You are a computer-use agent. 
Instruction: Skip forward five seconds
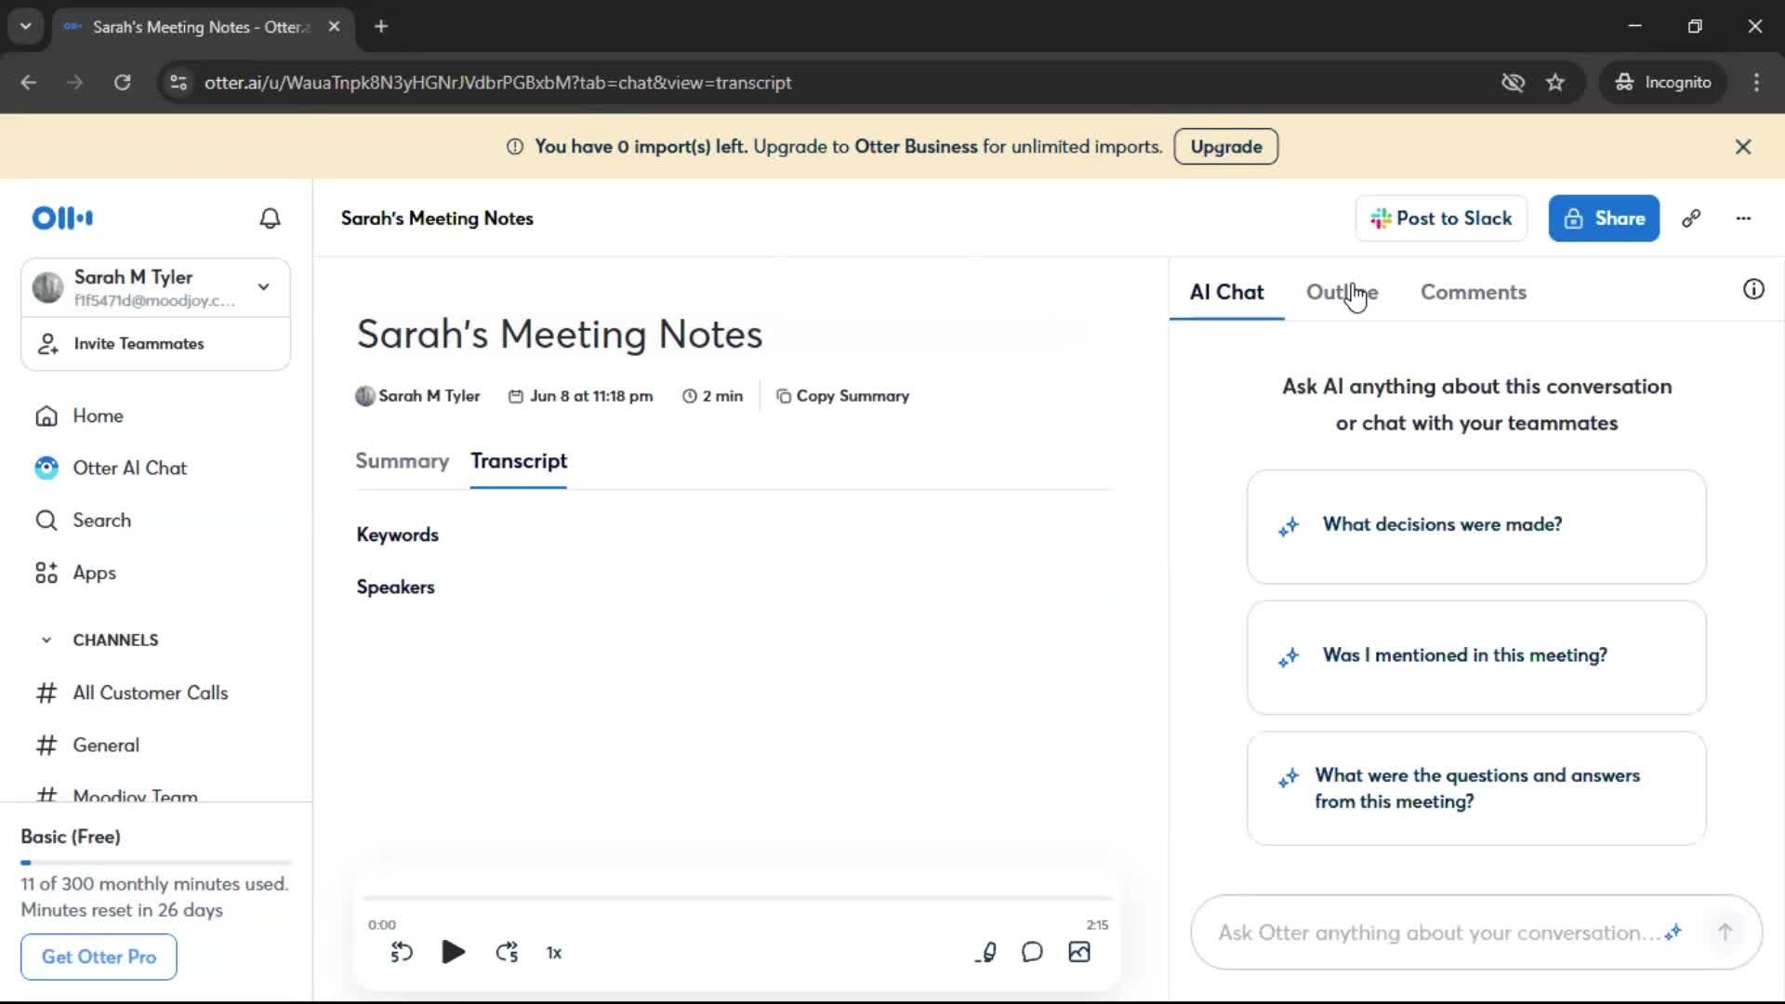coord(507,952)
